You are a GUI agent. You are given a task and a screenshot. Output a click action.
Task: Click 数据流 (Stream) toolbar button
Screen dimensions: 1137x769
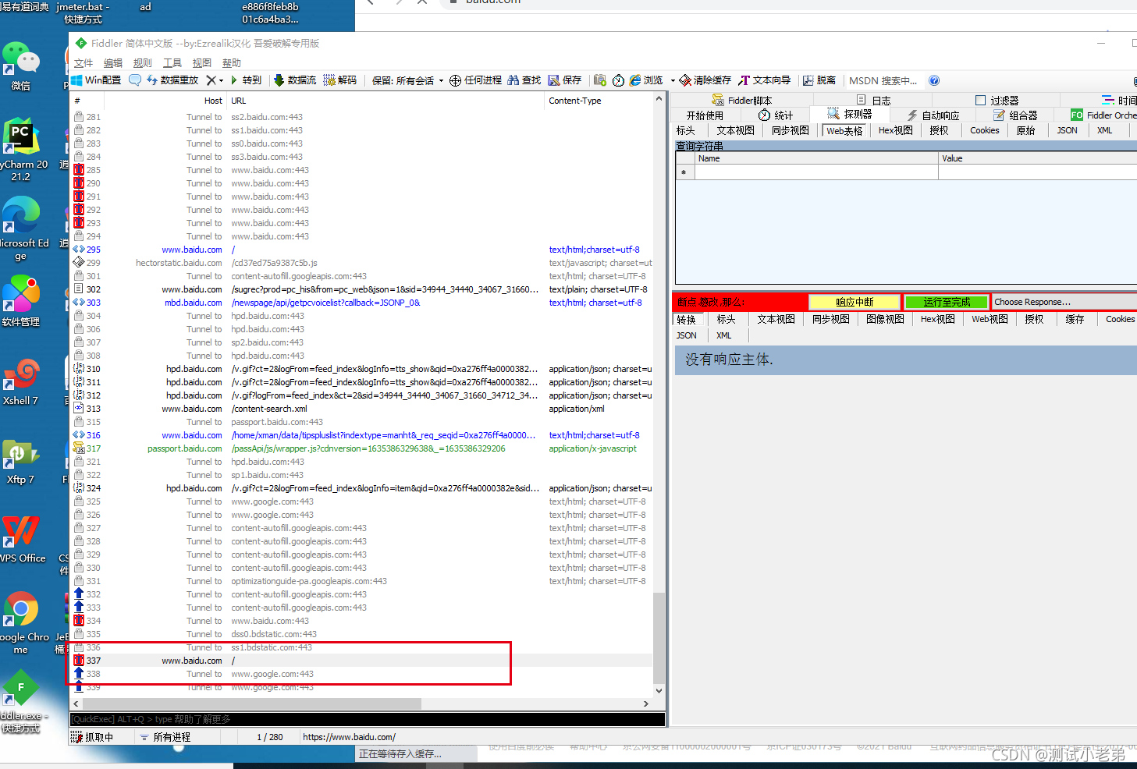[x=295, y=80]
